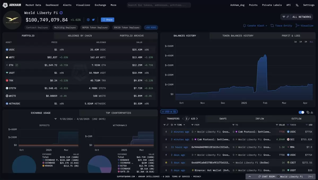Open the More menu in top navigation
The height and width of the screenshot is (180, 318).
click(x=113, y=5)
